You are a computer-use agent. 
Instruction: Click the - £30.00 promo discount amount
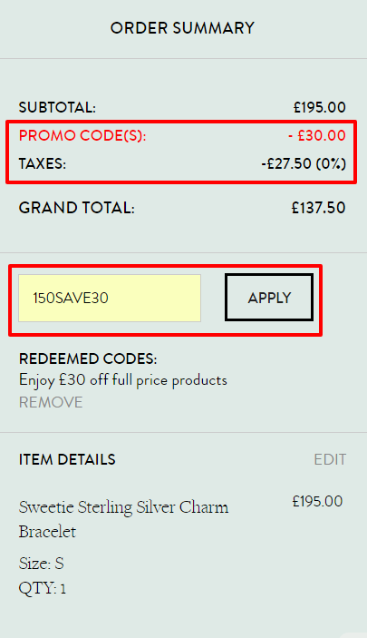317,135
